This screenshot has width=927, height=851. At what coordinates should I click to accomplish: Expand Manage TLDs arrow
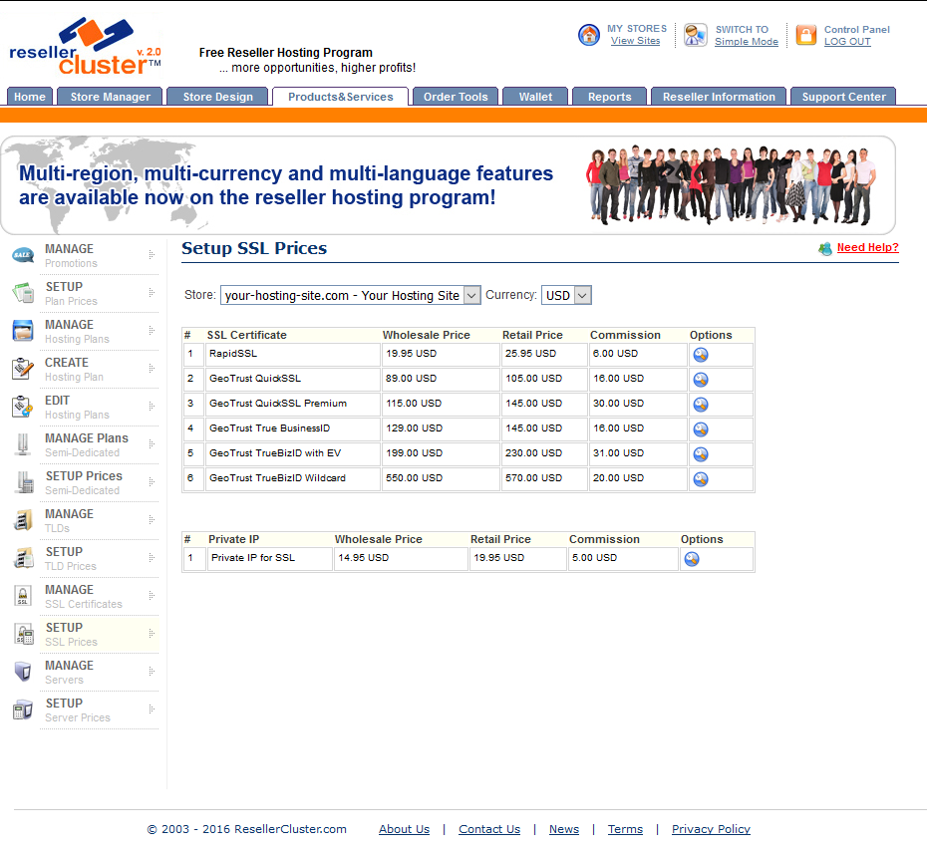(x=152, y=519)
